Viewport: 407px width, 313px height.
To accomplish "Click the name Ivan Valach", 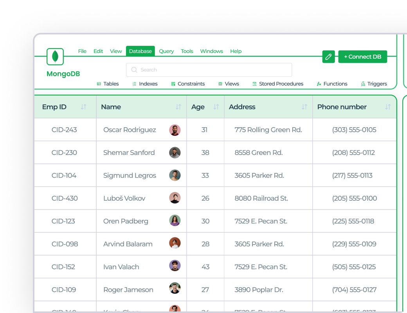I will pyautogui.click(x=121, y=267).
